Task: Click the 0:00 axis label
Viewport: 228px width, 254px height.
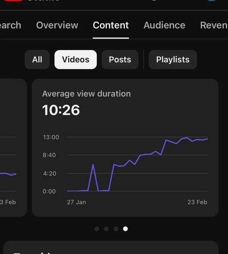Action: [49, 191]
